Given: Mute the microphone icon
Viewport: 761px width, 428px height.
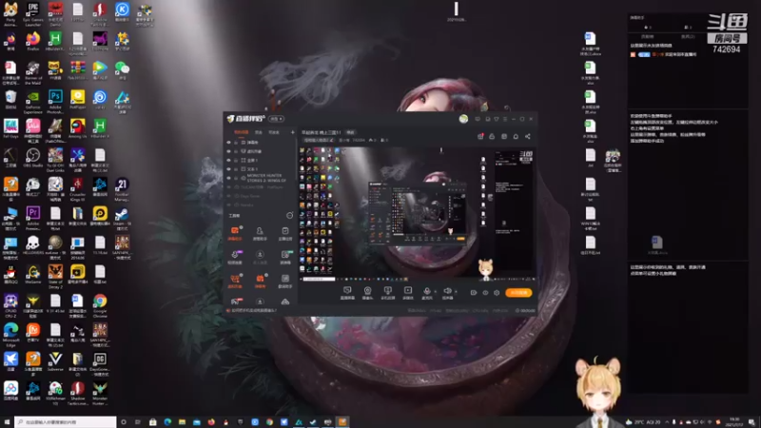Looking at the screenshot, I should [426, 291].
